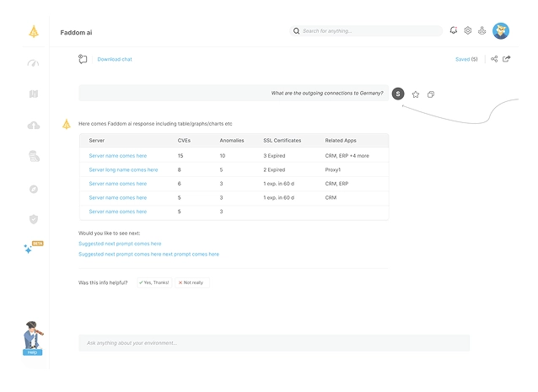538x392 pixels.
Task: Open the map view from sidebar
Action: pos(34,94)
